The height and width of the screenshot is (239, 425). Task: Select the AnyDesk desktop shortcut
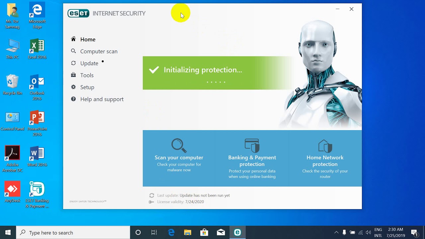12,192
